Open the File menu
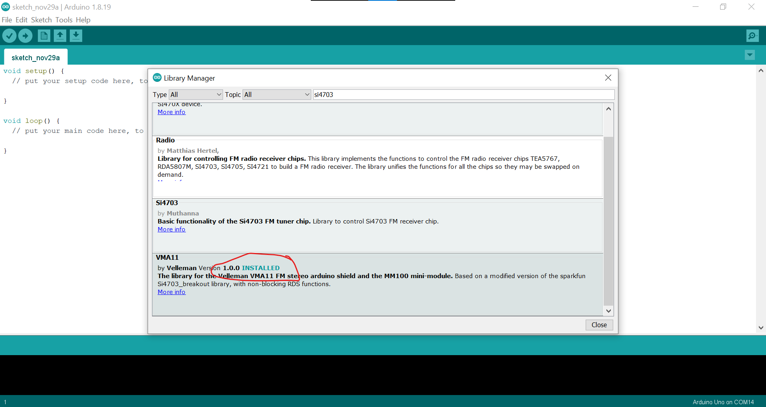This screenshot has width=766, height=407. pyautogui.click(x=7, y=20)
